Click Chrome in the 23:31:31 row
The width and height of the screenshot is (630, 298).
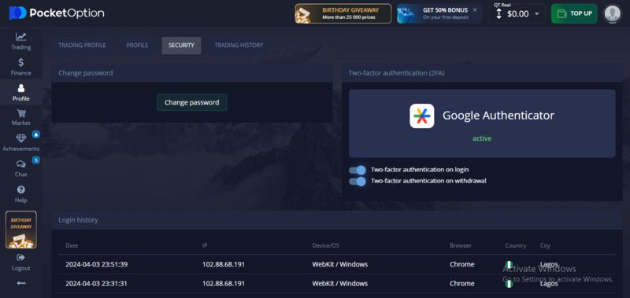(x=462, y=284)
